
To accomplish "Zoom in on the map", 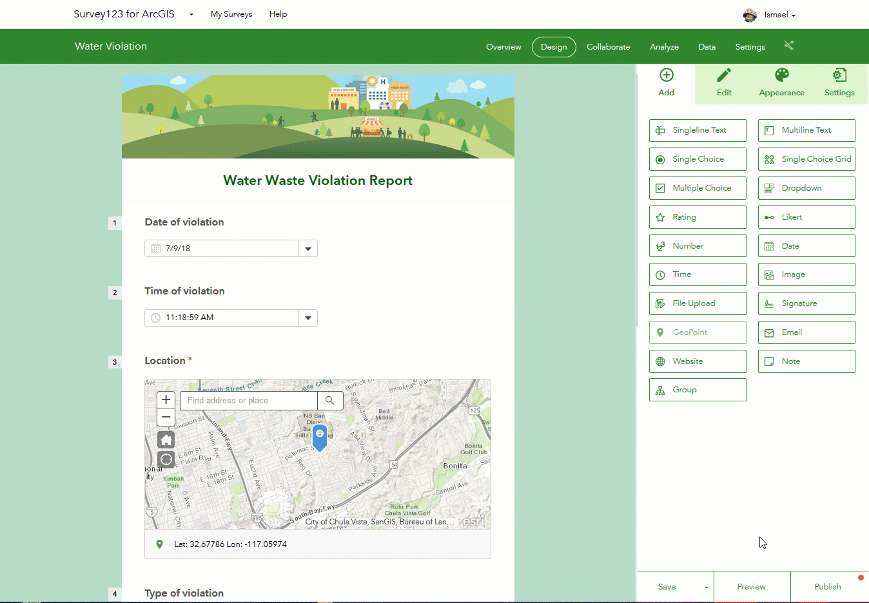I will pyautogui.click(x=166, y=400).
